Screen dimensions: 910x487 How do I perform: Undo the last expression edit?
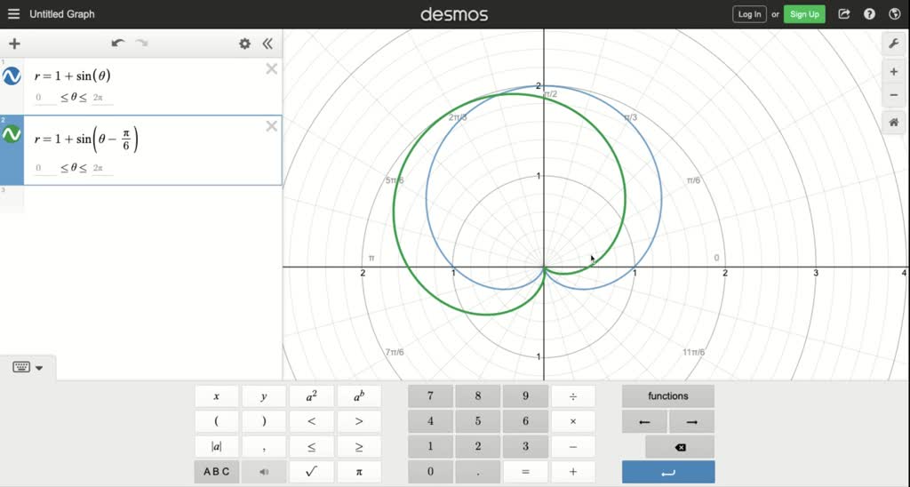click(x=118, y=44)
